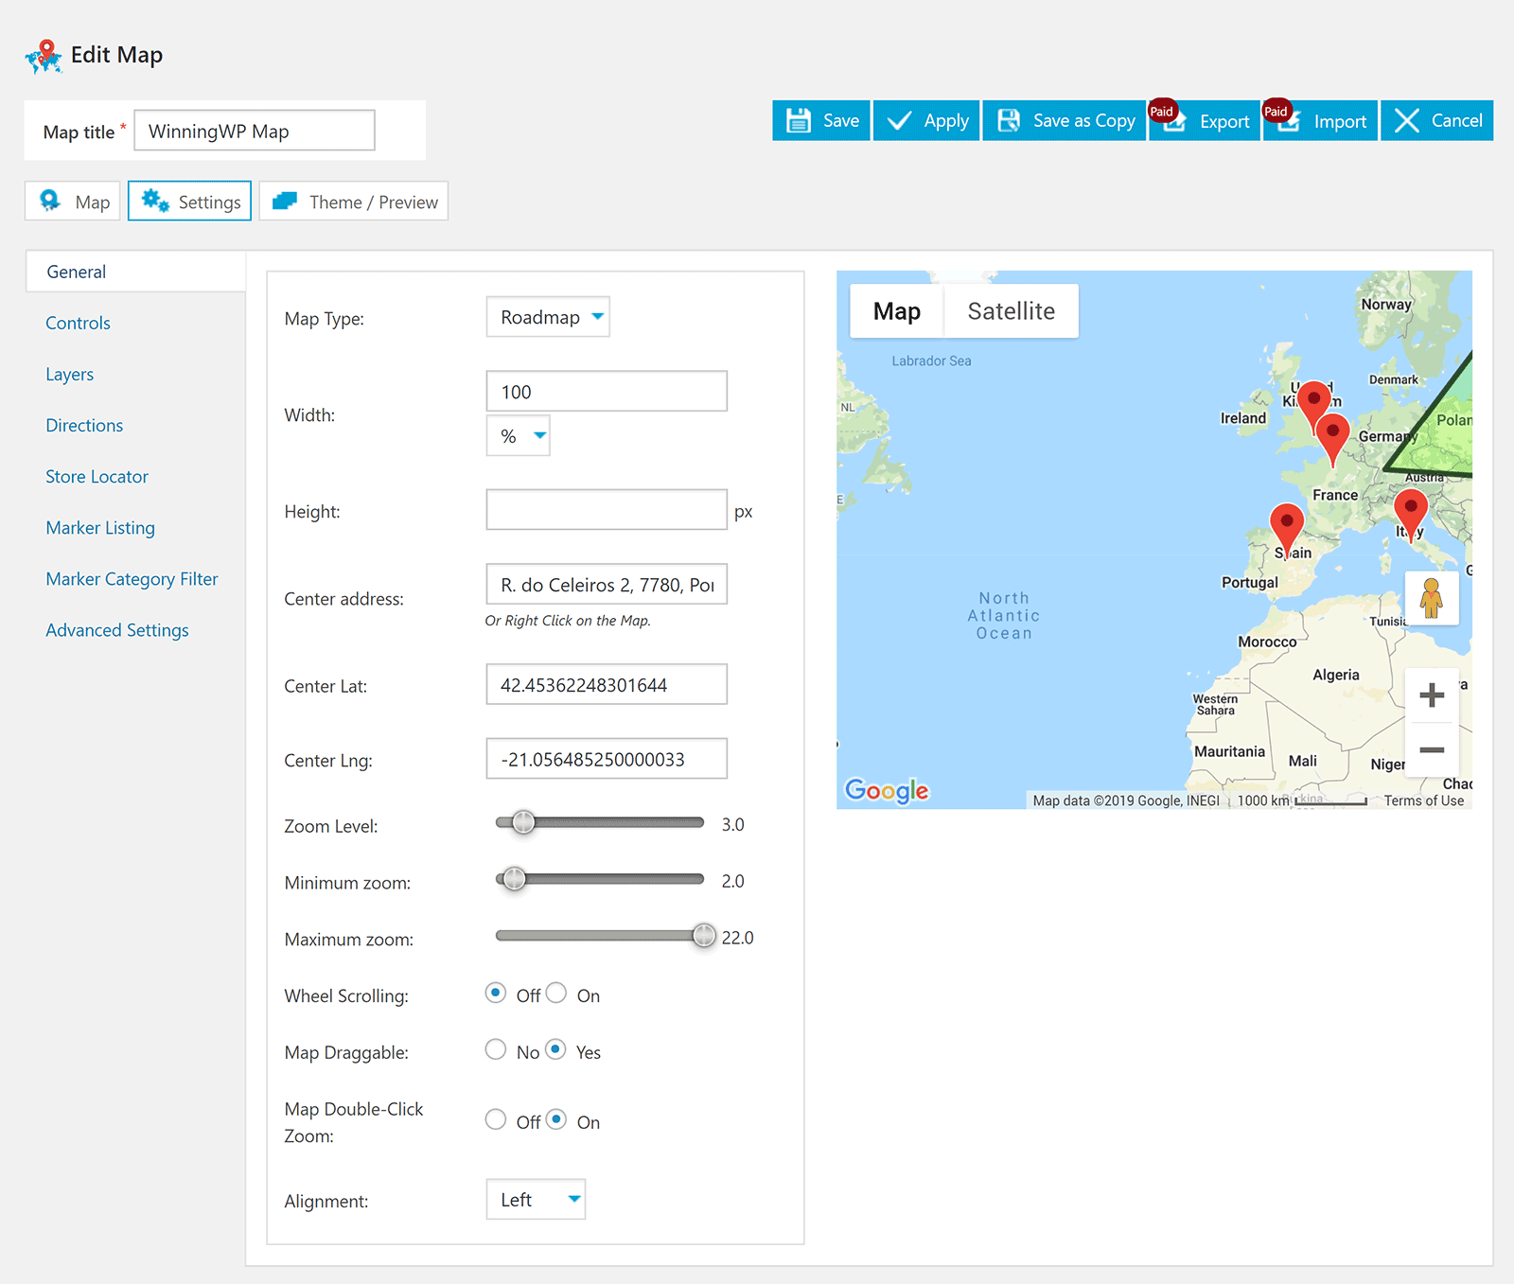Viewport: 1514px width, 1284px height.
Task: Click the Center Lng input field
Action: (x=607, y=759)
